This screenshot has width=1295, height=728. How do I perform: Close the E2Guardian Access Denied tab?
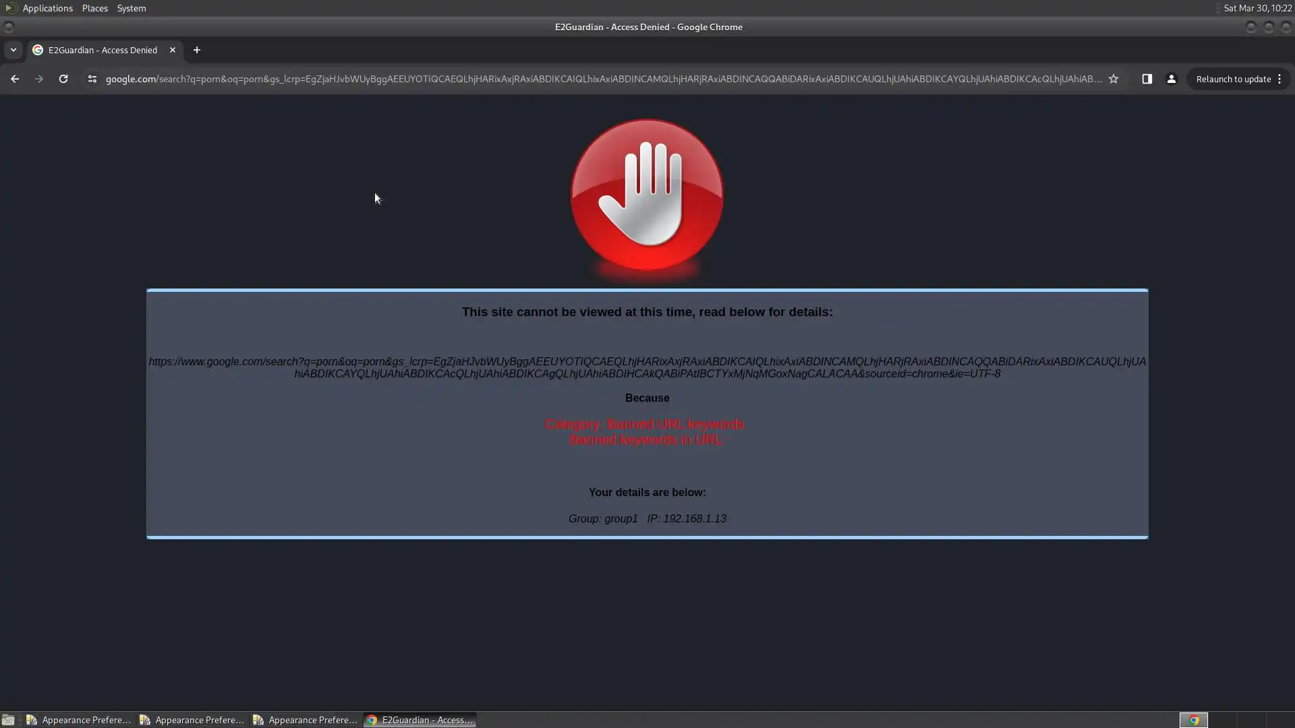click(x=173, y=50)
